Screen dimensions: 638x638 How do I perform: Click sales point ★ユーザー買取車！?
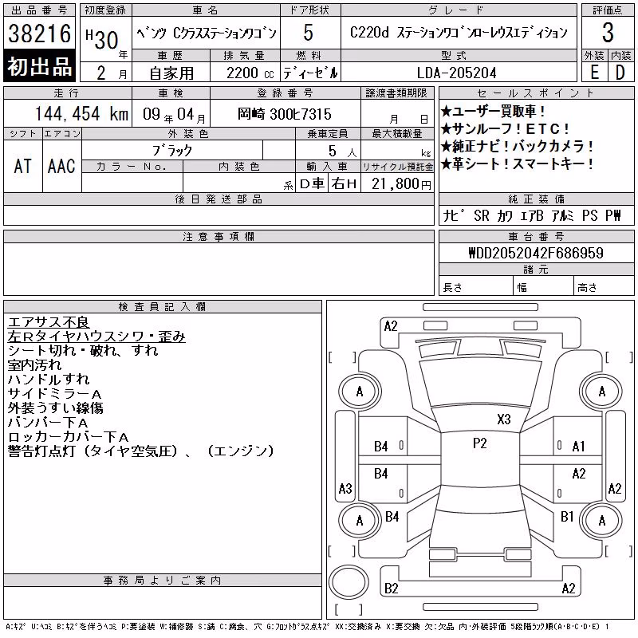click(x=493, y=111)
